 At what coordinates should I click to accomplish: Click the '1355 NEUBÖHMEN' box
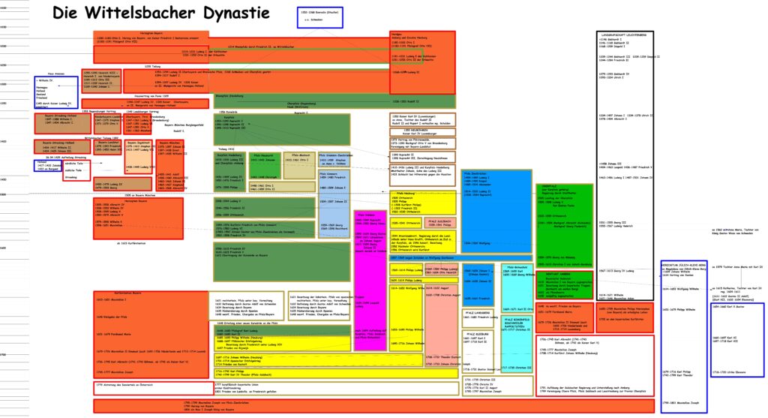(423, 132)
